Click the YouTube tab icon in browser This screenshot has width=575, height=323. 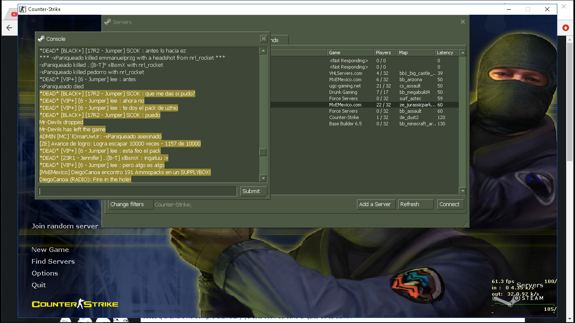point(14,14)
